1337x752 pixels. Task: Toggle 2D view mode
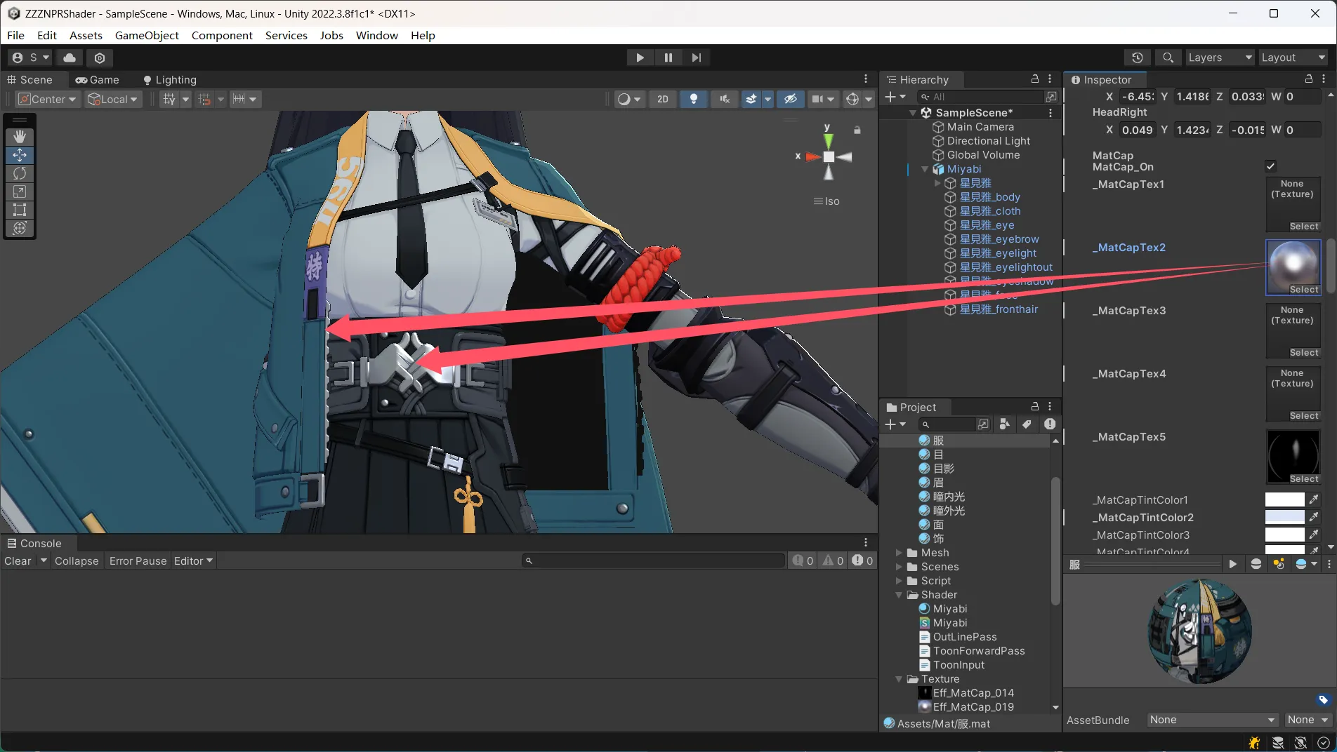(662, 99)
